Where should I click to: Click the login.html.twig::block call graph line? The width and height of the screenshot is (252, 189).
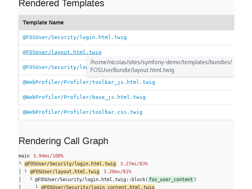(115, 180)
